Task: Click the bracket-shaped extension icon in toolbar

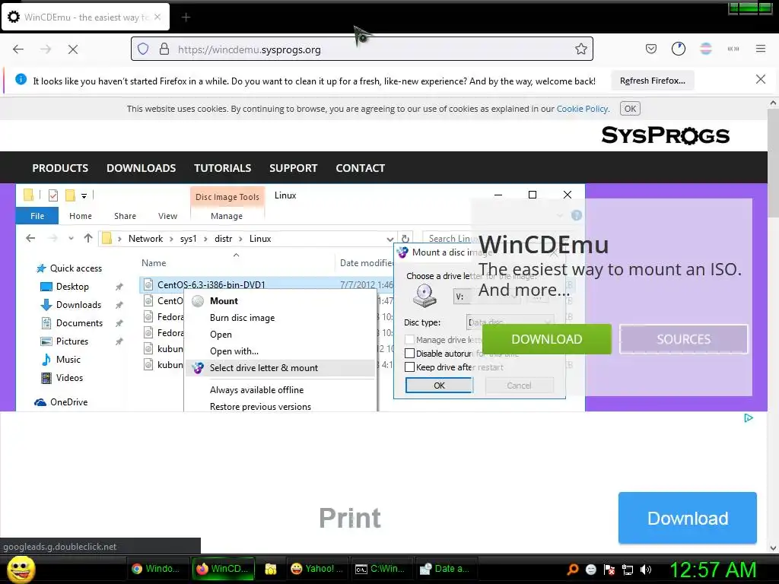Action: (x=733, y=49)
